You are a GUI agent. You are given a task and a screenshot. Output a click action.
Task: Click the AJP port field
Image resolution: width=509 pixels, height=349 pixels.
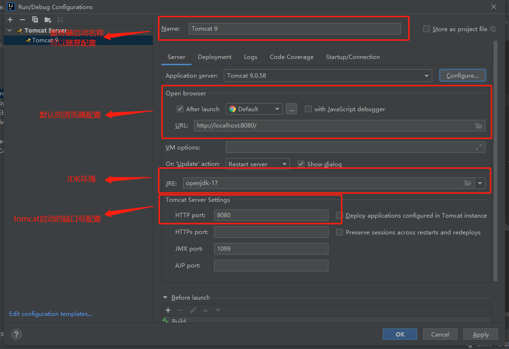click(x=271, y=266)
